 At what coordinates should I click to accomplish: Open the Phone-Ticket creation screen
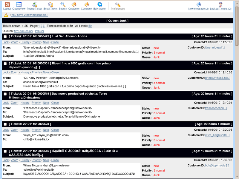point(35,5)
